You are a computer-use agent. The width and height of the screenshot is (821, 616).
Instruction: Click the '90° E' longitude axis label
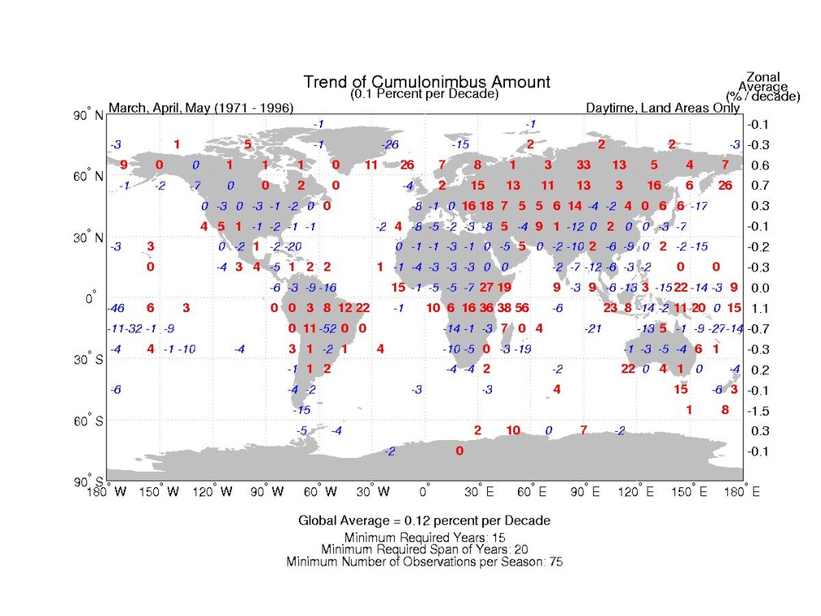coord(583,491)
